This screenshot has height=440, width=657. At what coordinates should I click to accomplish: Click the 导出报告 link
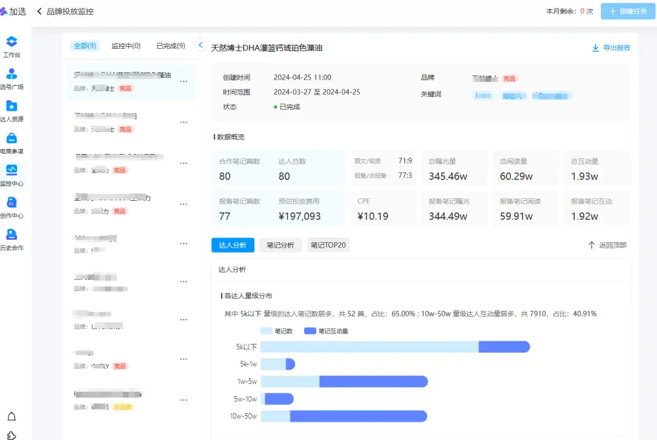click(616, 47)
